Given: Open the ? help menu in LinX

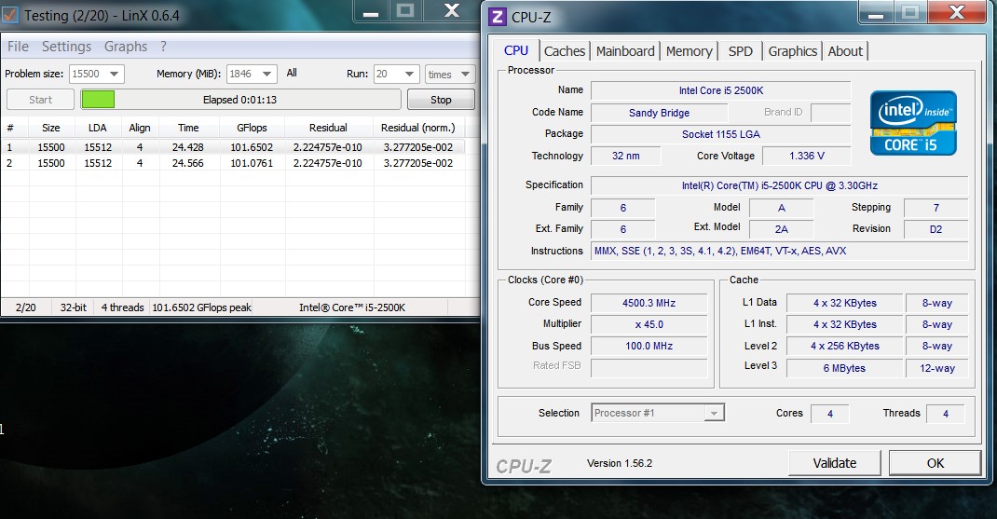Looking at the screenshot, I should pyautogui.click(x=163, y=47).
